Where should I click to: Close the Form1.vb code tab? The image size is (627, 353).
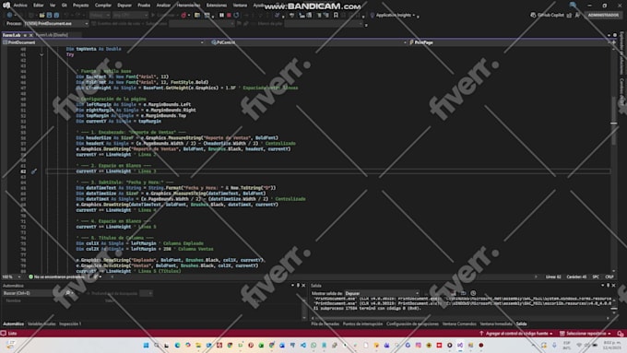tap(30, 35)
